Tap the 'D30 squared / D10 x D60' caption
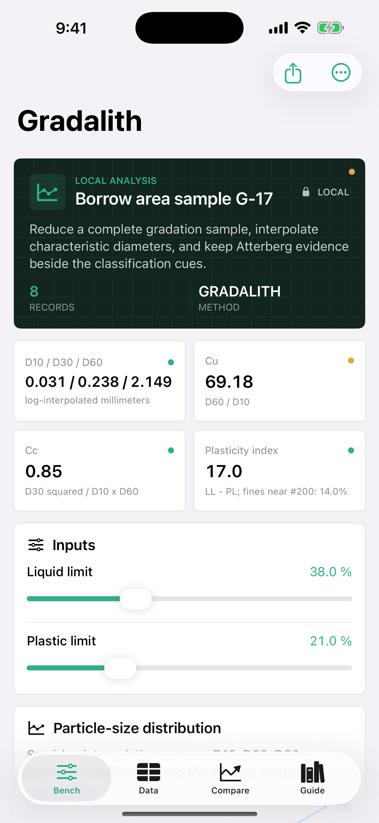 [x=82, y=491]
